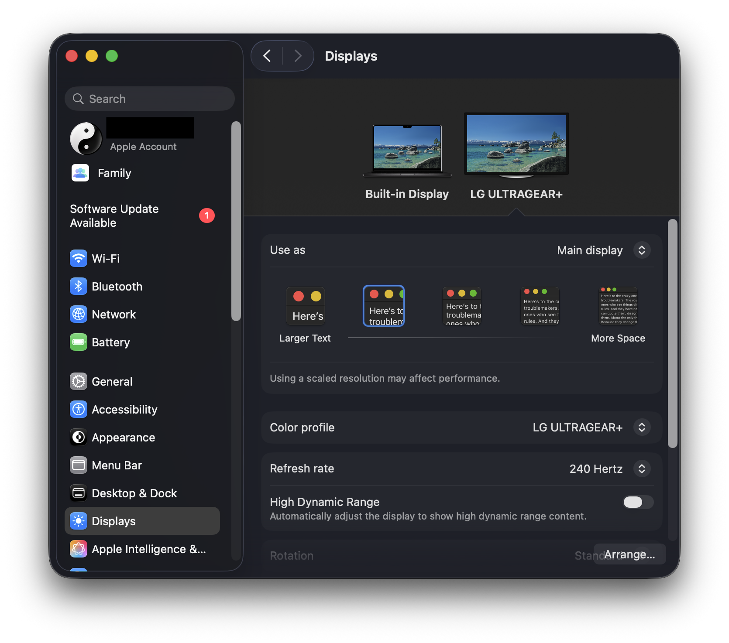Click the Apple Intelligence icon
This screenshot has height=643, width=729.
(79, 549)
